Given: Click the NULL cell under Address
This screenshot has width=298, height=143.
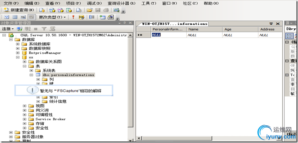Looking at the screenshot, I should [x=270, y=35].
